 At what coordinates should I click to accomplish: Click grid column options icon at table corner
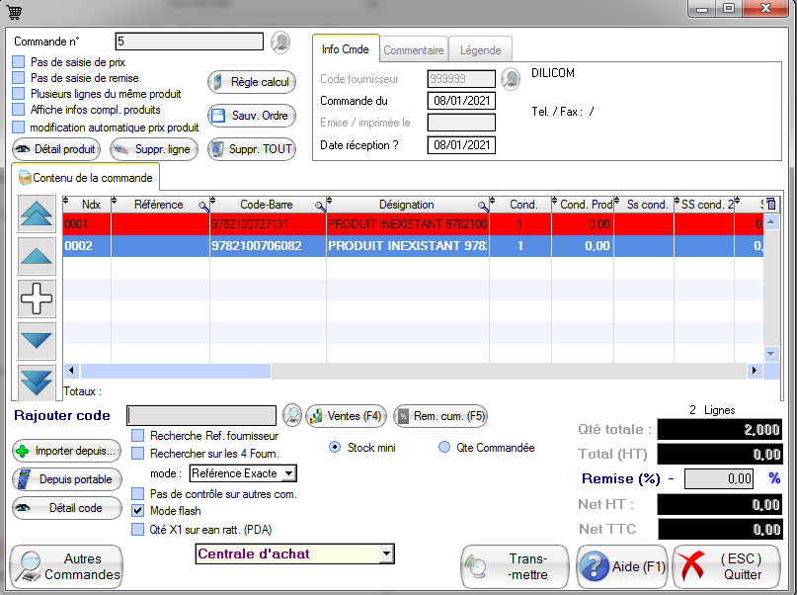point(771,205)
